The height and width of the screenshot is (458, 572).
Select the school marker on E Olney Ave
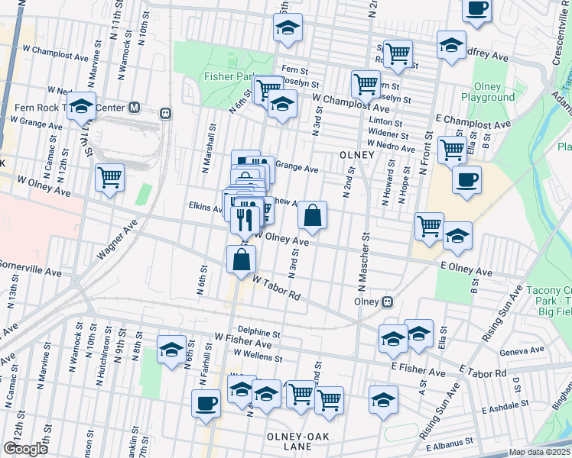[457, 237]
